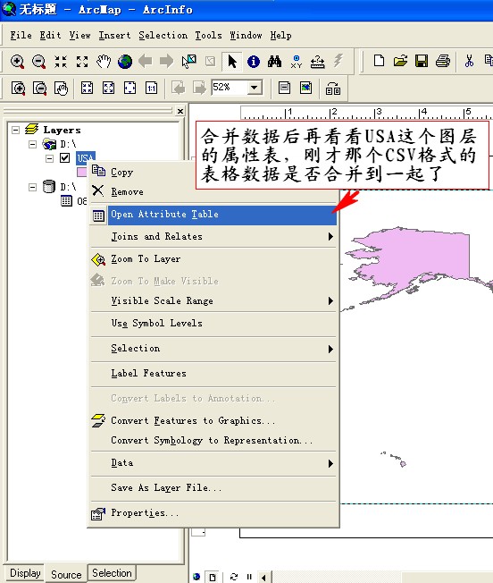The height and width of the screenshot is (583, 493).
Task: Open the Help menu
Action: pyautogui.click(x=280, y=36)
